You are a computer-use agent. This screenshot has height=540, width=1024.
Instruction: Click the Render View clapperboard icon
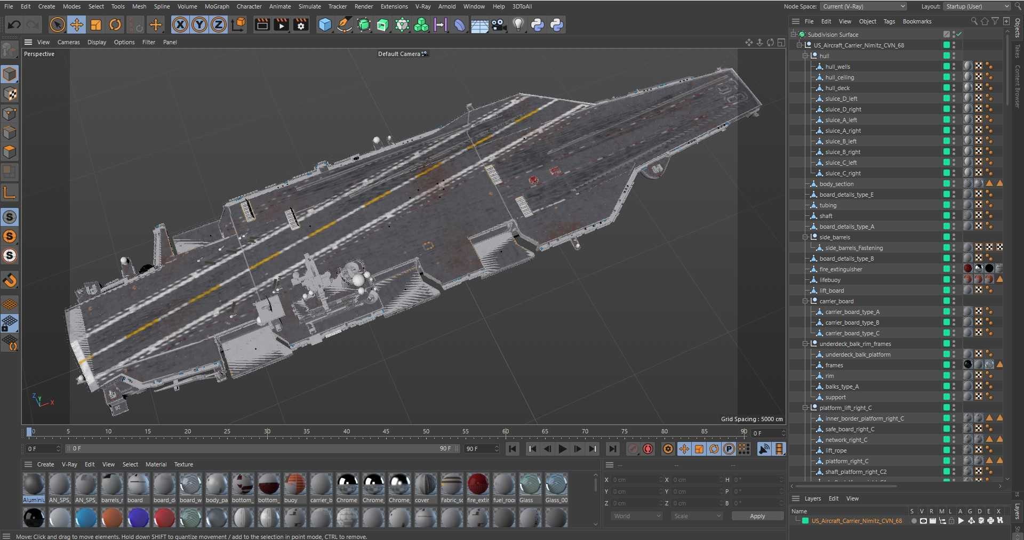pyautogui.click(x=262, y=25)
